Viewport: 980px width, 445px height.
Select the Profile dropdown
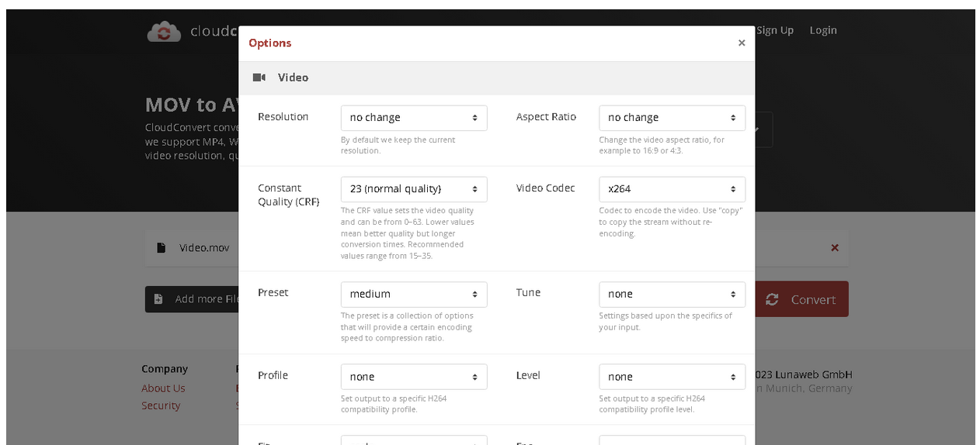[414, 377]
